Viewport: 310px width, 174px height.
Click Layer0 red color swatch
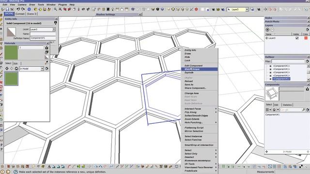click(x=306, y=38)
